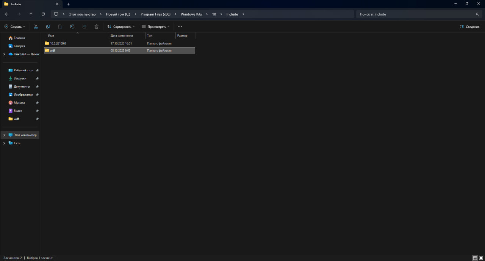Select the wdf folder row
The height and width of the screenshot is (261, 485).
click(x=119, y=50)
